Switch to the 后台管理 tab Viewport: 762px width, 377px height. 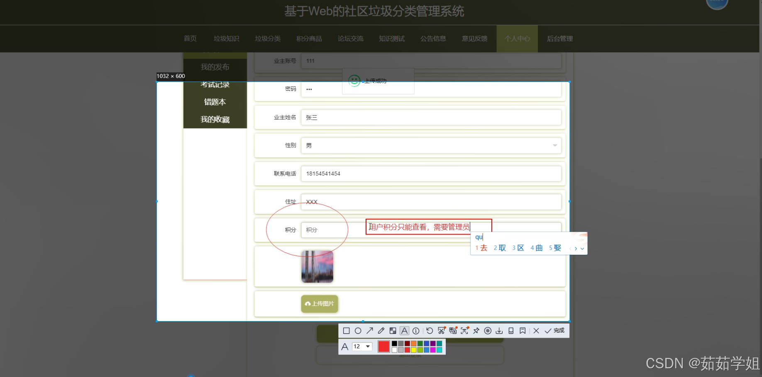click(x=559, y=39)
